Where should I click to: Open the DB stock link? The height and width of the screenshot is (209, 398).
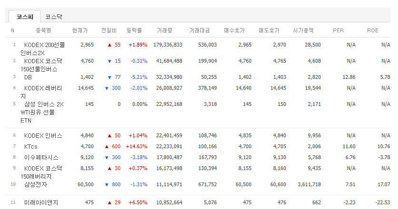click(28, 77)
